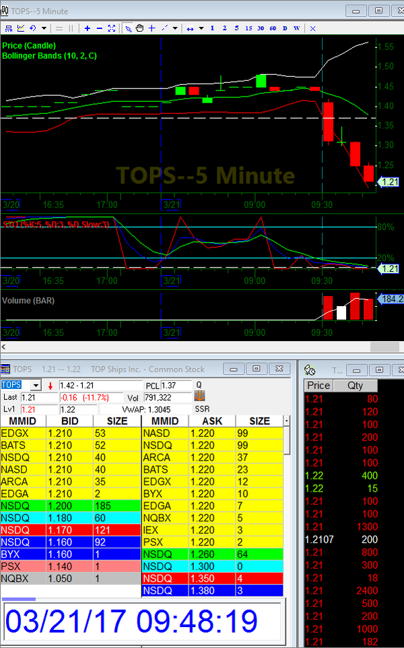Click the chart studies indicator icon
The height and width of the screenshot is (648, 404).
(x=20, y=28)
